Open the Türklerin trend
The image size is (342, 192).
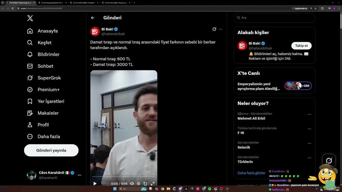(245, 162)
